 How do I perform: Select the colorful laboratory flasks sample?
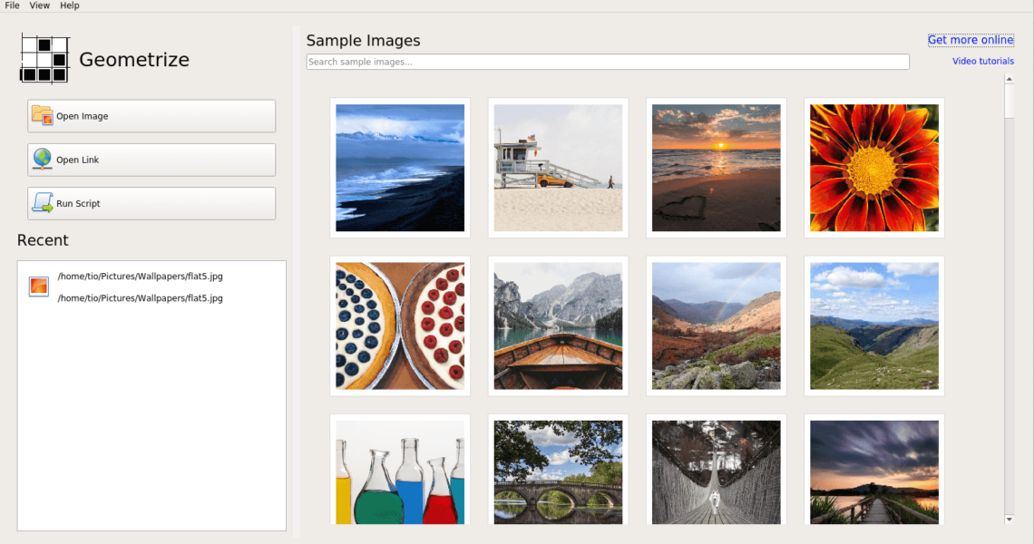click(x=400, y=471)
